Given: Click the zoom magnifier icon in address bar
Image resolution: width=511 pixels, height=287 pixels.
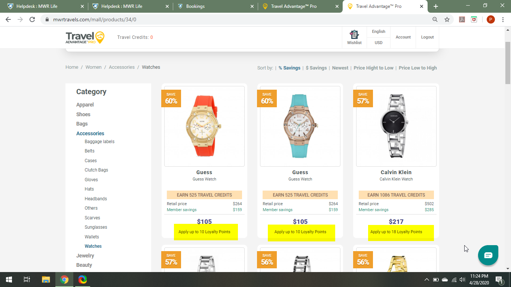Looking at the screenshot, I should tap(435, 19).
